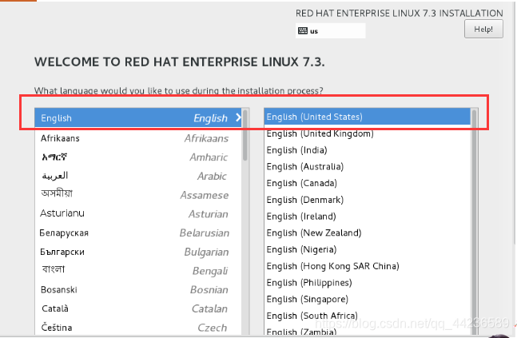Select English (Canada) locale

(x=368, y=183)
